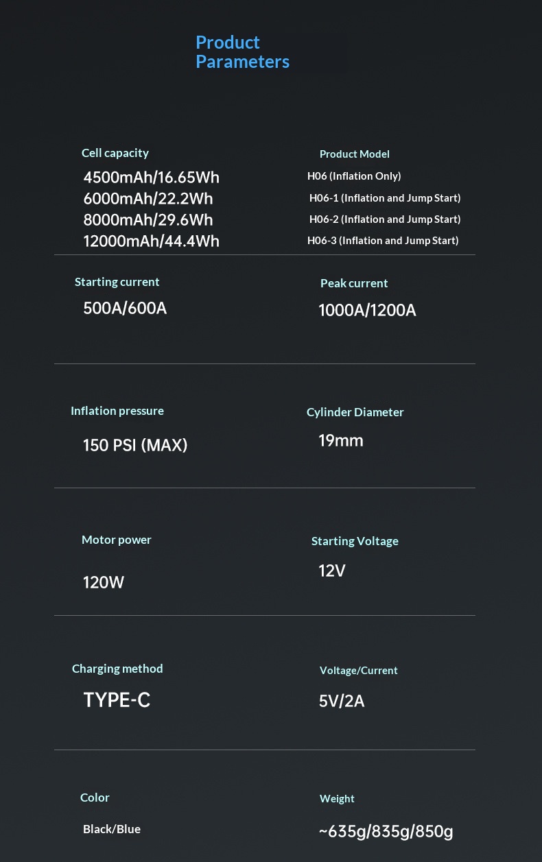The width and height of the screenshot is (542, 862).
Task: Select the 4500mAh/16.65Wh capacity text
Action: (x=151, y=178)
